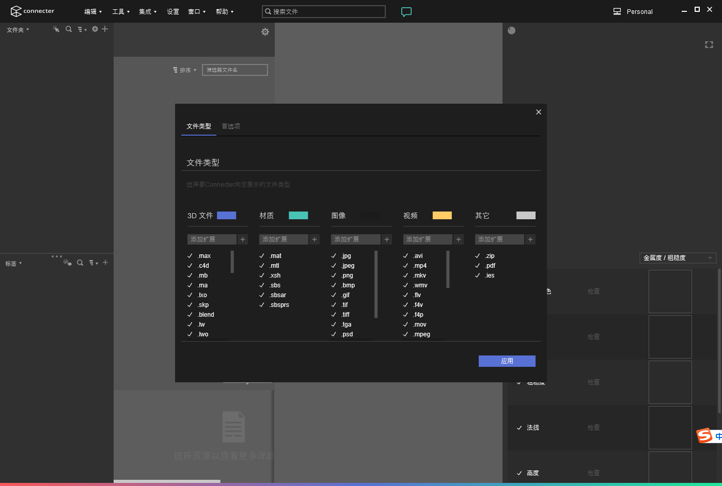722x486 pixels.
Task: Click the search icon in the folder panel
Action: (69, 29)
